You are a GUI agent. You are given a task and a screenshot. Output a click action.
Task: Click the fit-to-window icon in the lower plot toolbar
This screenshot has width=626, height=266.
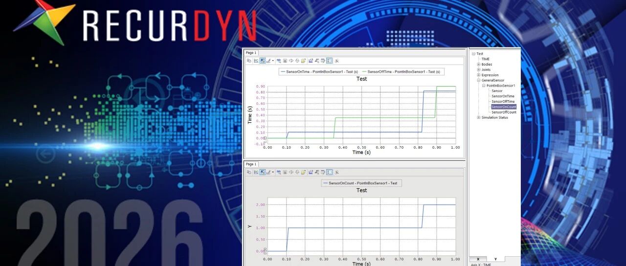tap(285, 172)
